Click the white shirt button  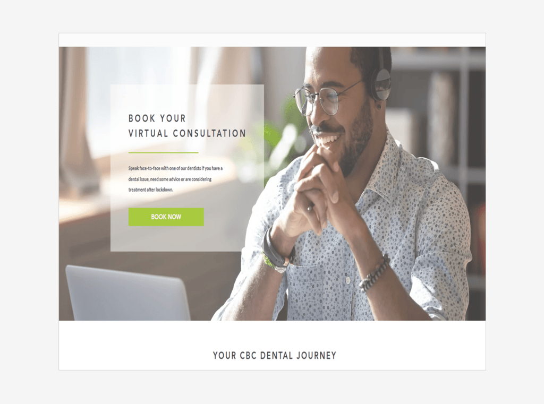[x=347, y=280]
